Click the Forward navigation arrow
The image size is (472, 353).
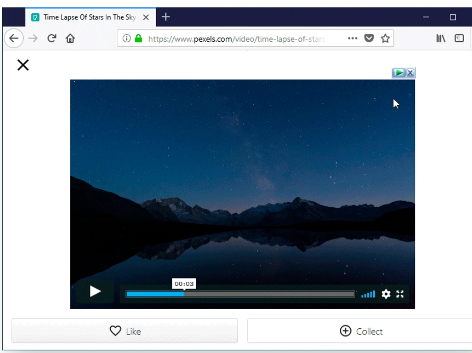[x=33, y=39]
